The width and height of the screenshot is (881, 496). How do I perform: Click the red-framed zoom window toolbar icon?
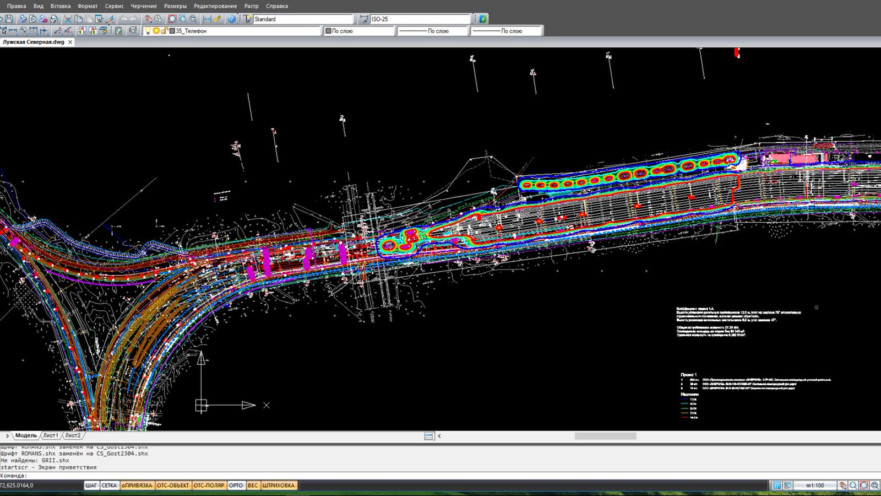[172, 19]
